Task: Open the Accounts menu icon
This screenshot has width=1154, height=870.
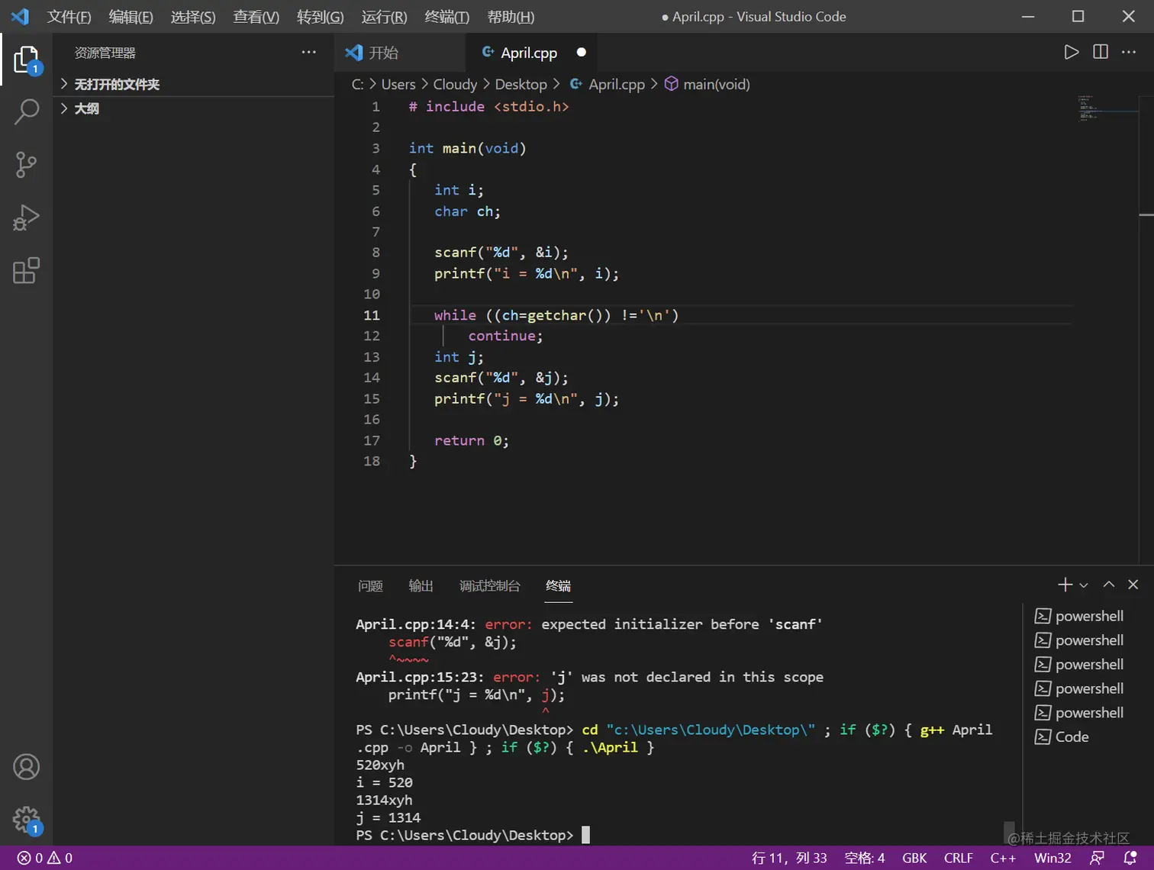Action: (26, 767)
